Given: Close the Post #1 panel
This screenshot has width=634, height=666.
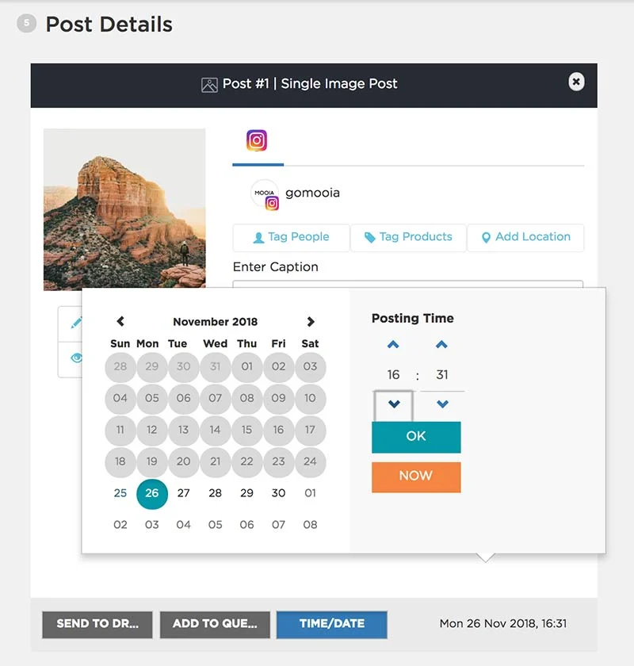Looking at the screenshot, I should pyautogui.click(x=576, y=82).
